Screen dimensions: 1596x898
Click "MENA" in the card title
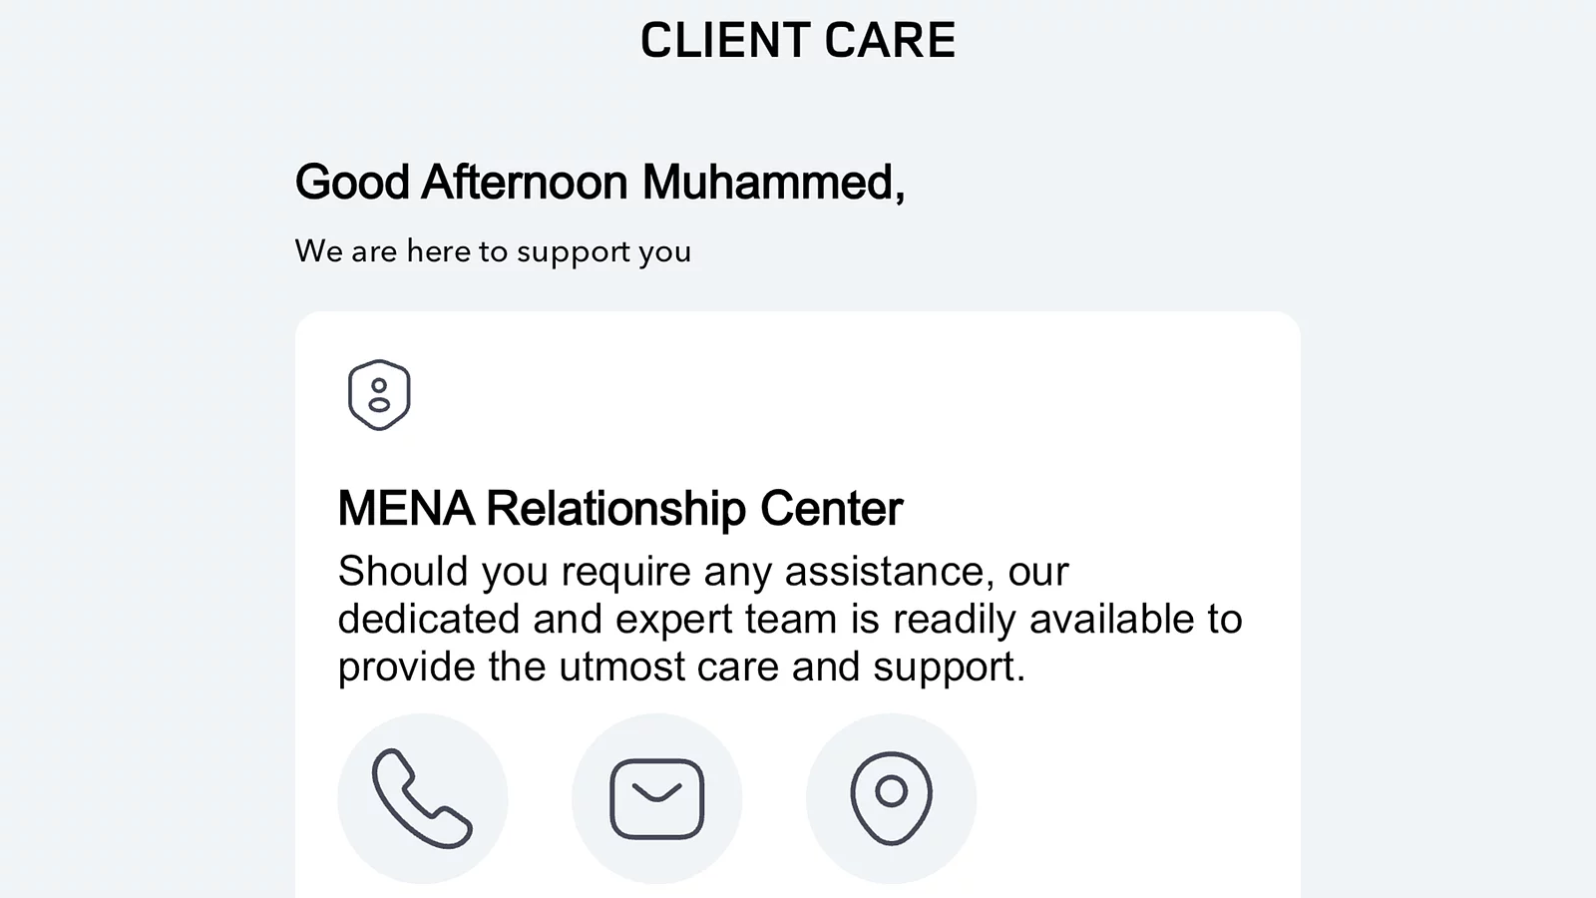pyautogui.click(x=405, y=509)
